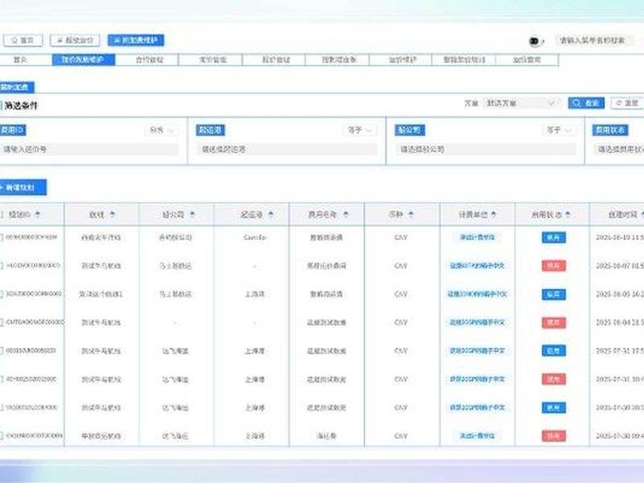Sort by 费用名称 using its arrow
The height and width of the screenshot is (483, 644).
coord(345,214)
